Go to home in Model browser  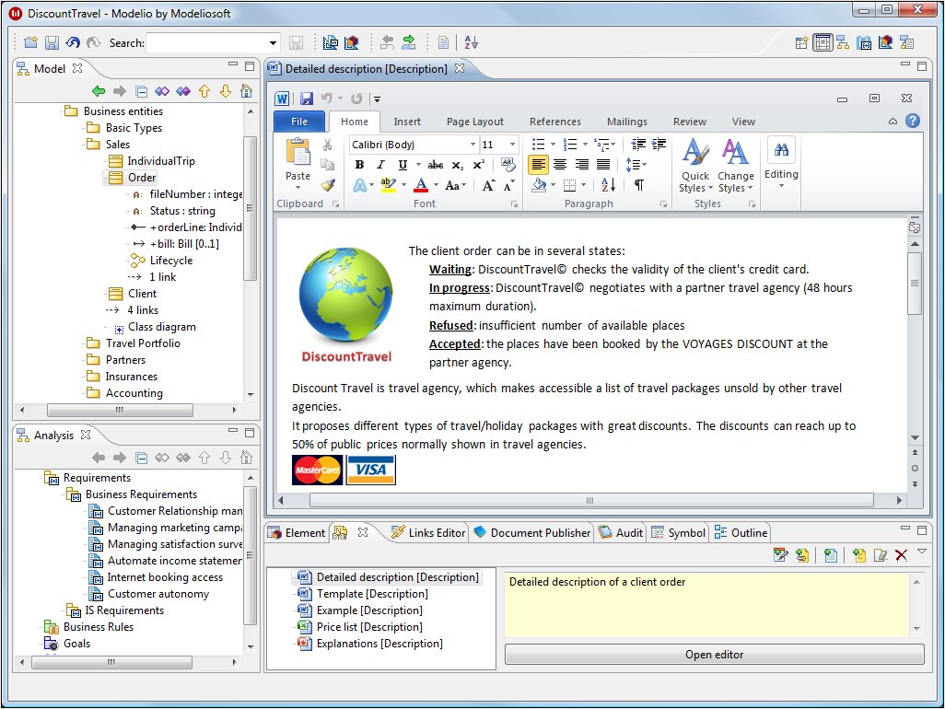[246, 91]
